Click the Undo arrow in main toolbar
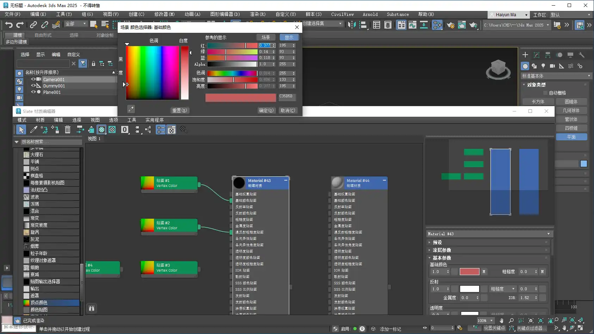Viewport: 594px width, 334px height. pyautogui.click(x=9, y=25)
